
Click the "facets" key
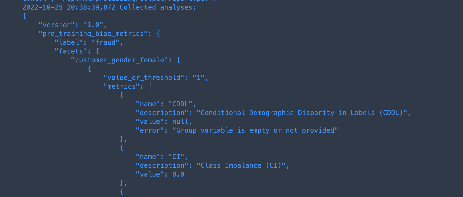pos(71,51)
